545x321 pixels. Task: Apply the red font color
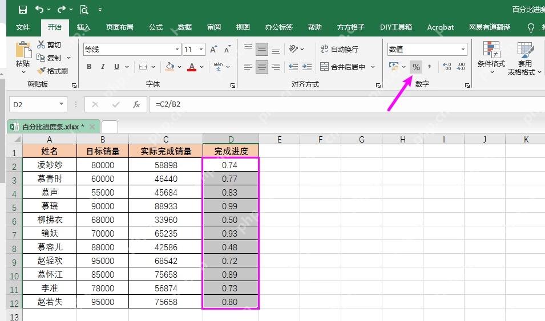[x=192, y=67]
